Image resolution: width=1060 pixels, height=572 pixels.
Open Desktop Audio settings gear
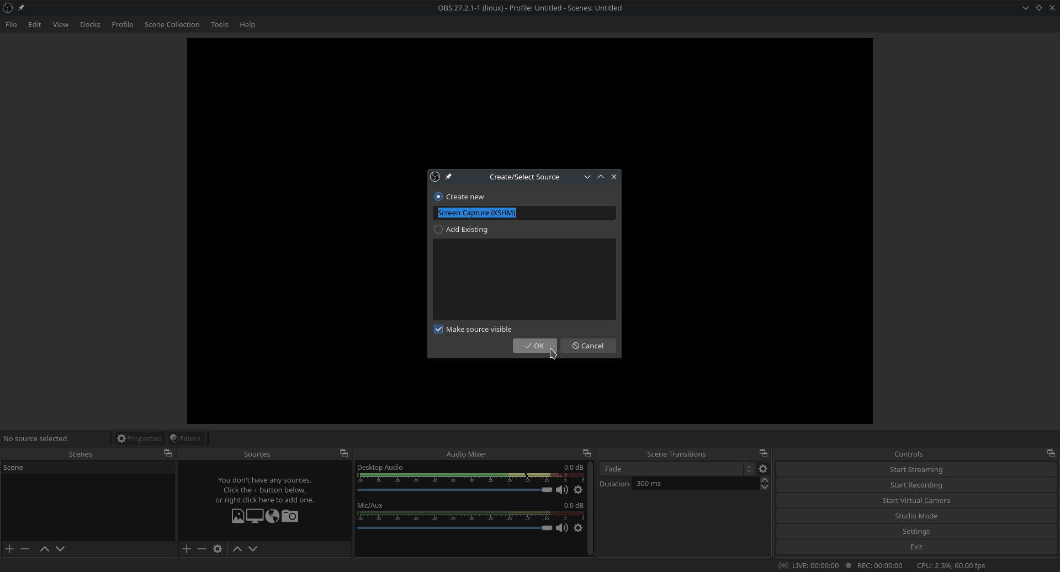(578, 490)
